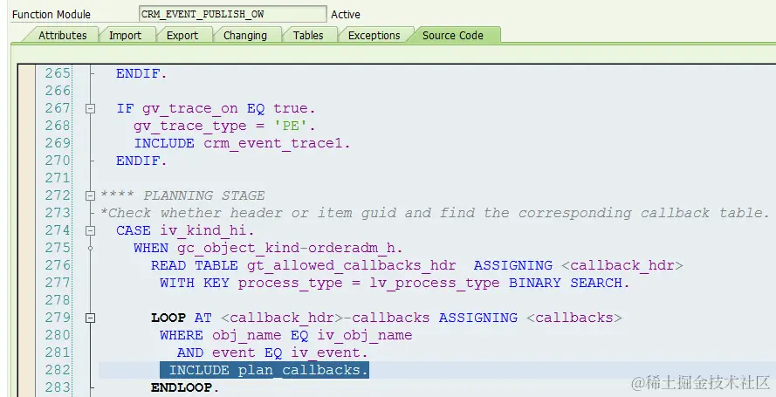Image resolution: width=776 pixels, height=397 pixels.
Task: Click the ENDIF on line 270
Action: (141, 161)
